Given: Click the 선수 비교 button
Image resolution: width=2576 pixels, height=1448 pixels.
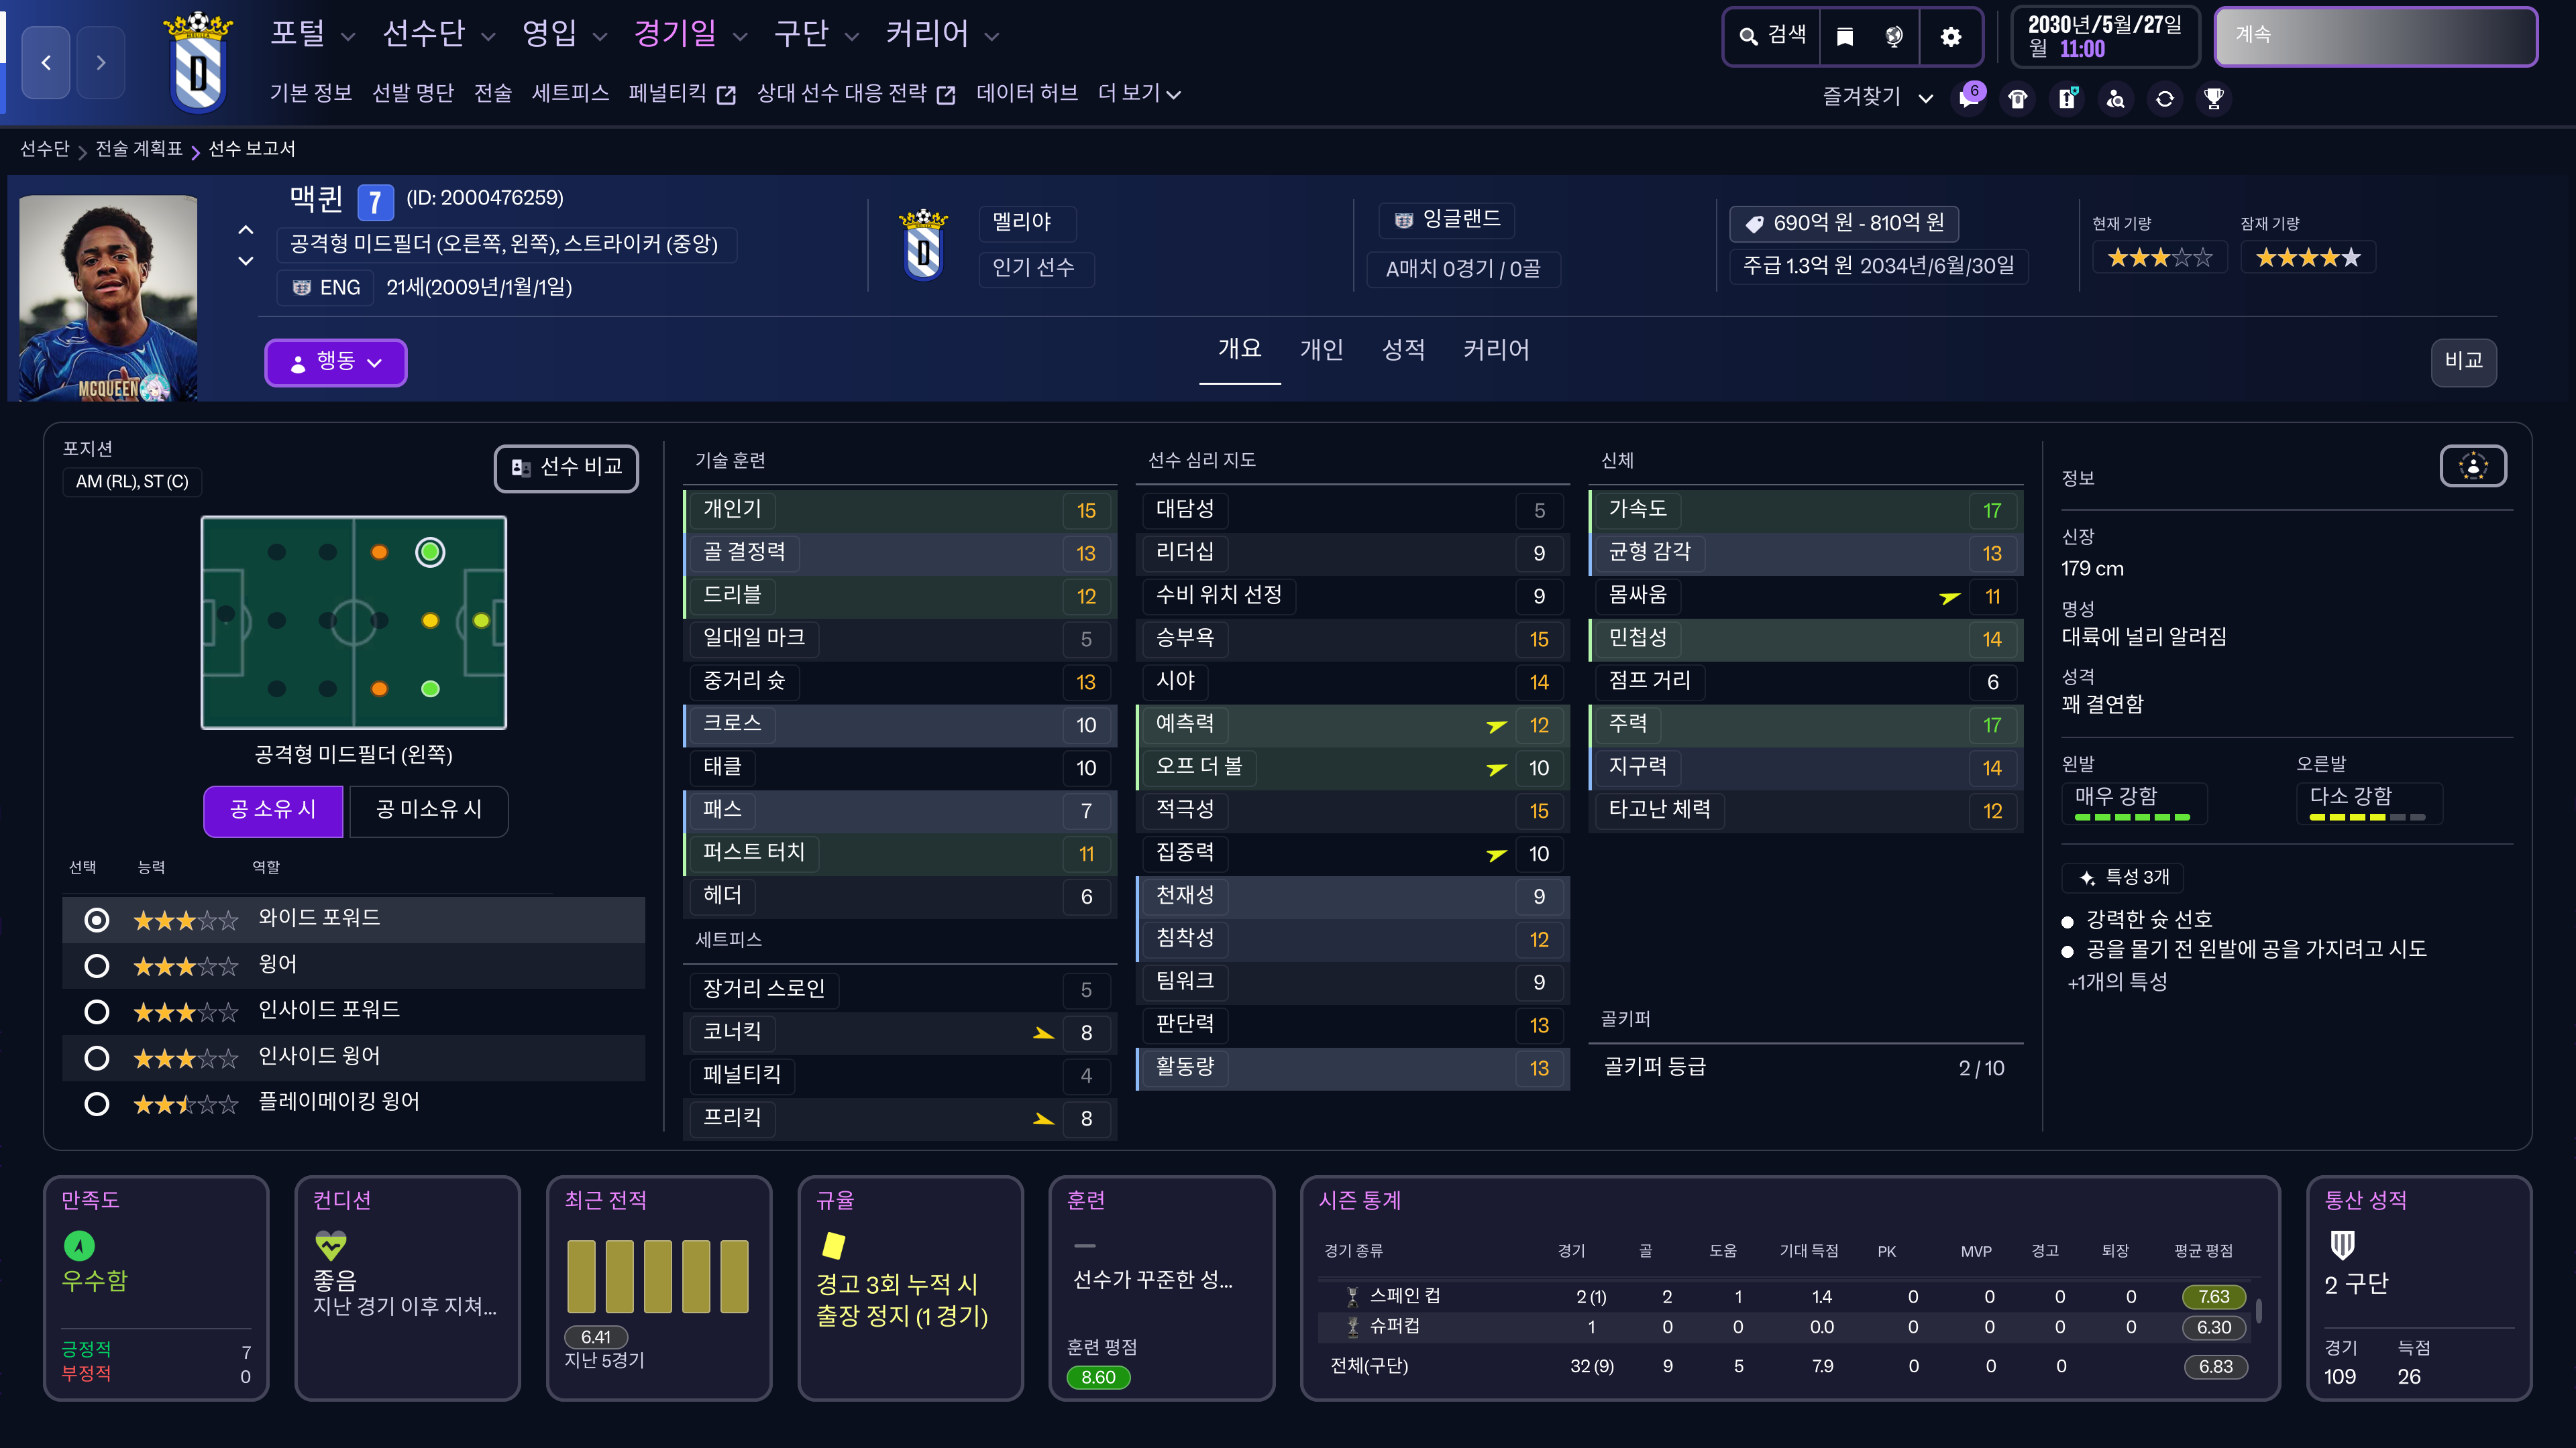Looking at the screenshot, I should tap(566, 468).
